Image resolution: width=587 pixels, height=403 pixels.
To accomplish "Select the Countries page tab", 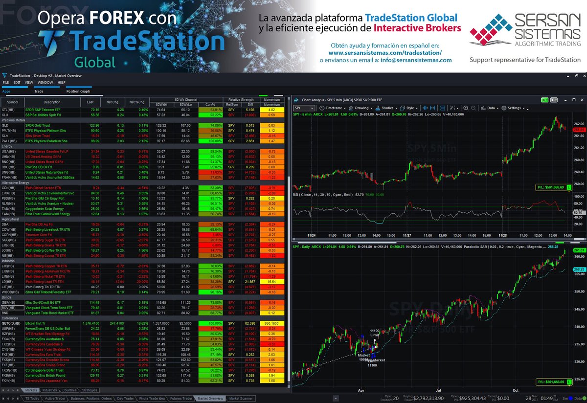I will (x=69, y=390).
